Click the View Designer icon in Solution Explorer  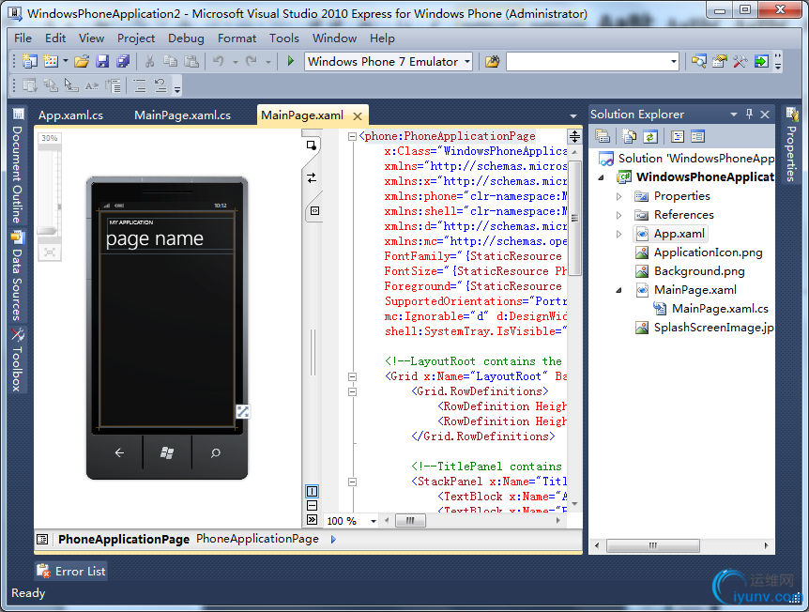click(697, 136)
